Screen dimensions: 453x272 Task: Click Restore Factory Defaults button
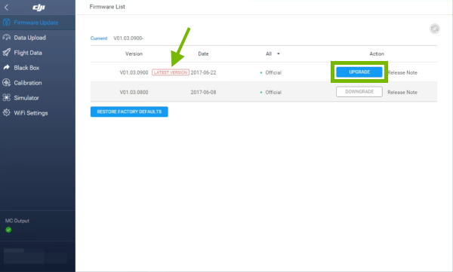(129, 112)
